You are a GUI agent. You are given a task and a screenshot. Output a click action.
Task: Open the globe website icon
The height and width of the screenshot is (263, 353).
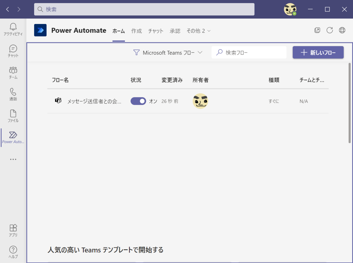(x=342, y=30)
